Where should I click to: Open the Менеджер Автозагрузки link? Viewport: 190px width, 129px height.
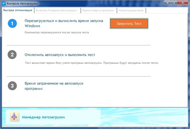click(43, 117)
